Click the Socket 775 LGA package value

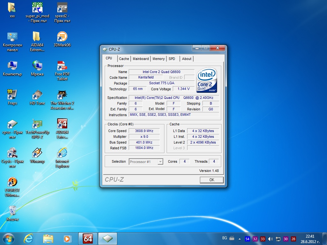pyautogui.click(x=161, y=83)
